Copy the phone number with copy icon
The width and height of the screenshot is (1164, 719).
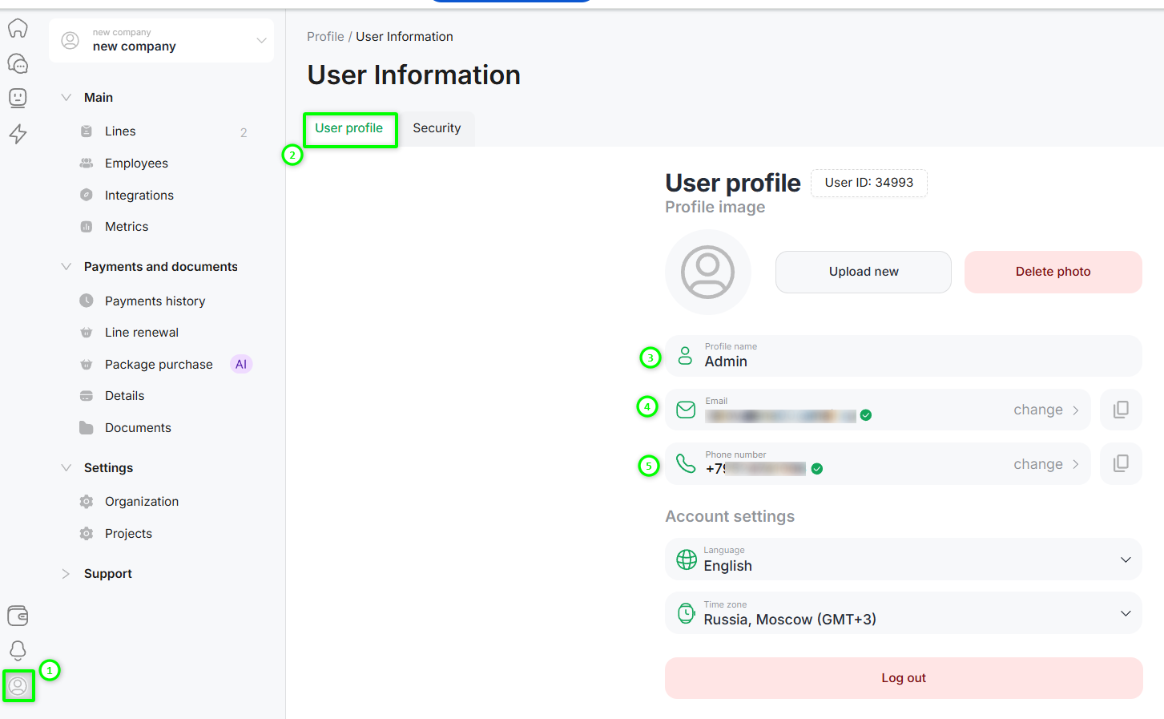pyautogui.click(x=1121, y=463)
